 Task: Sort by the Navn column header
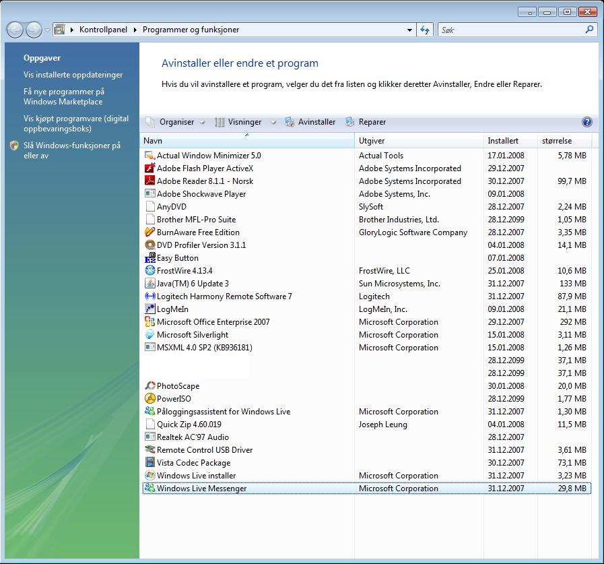[247, 141]
